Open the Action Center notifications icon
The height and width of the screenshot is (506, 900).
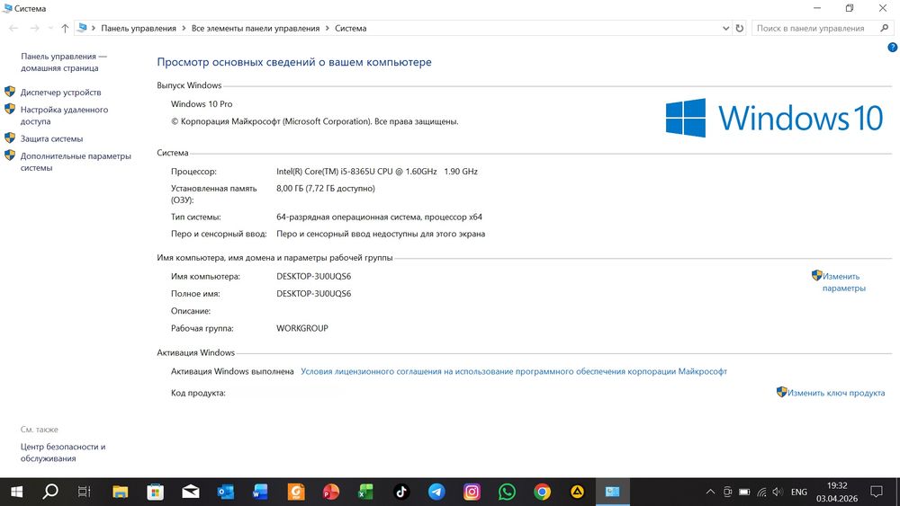pos(877,492)
